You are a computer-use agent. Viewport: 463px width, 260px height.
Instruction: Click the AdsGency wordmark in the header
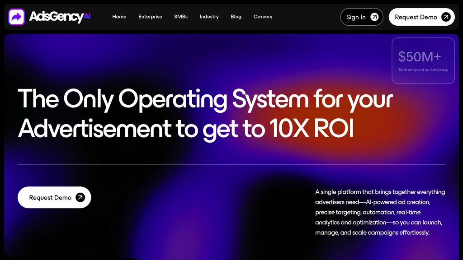click(56, 17)
